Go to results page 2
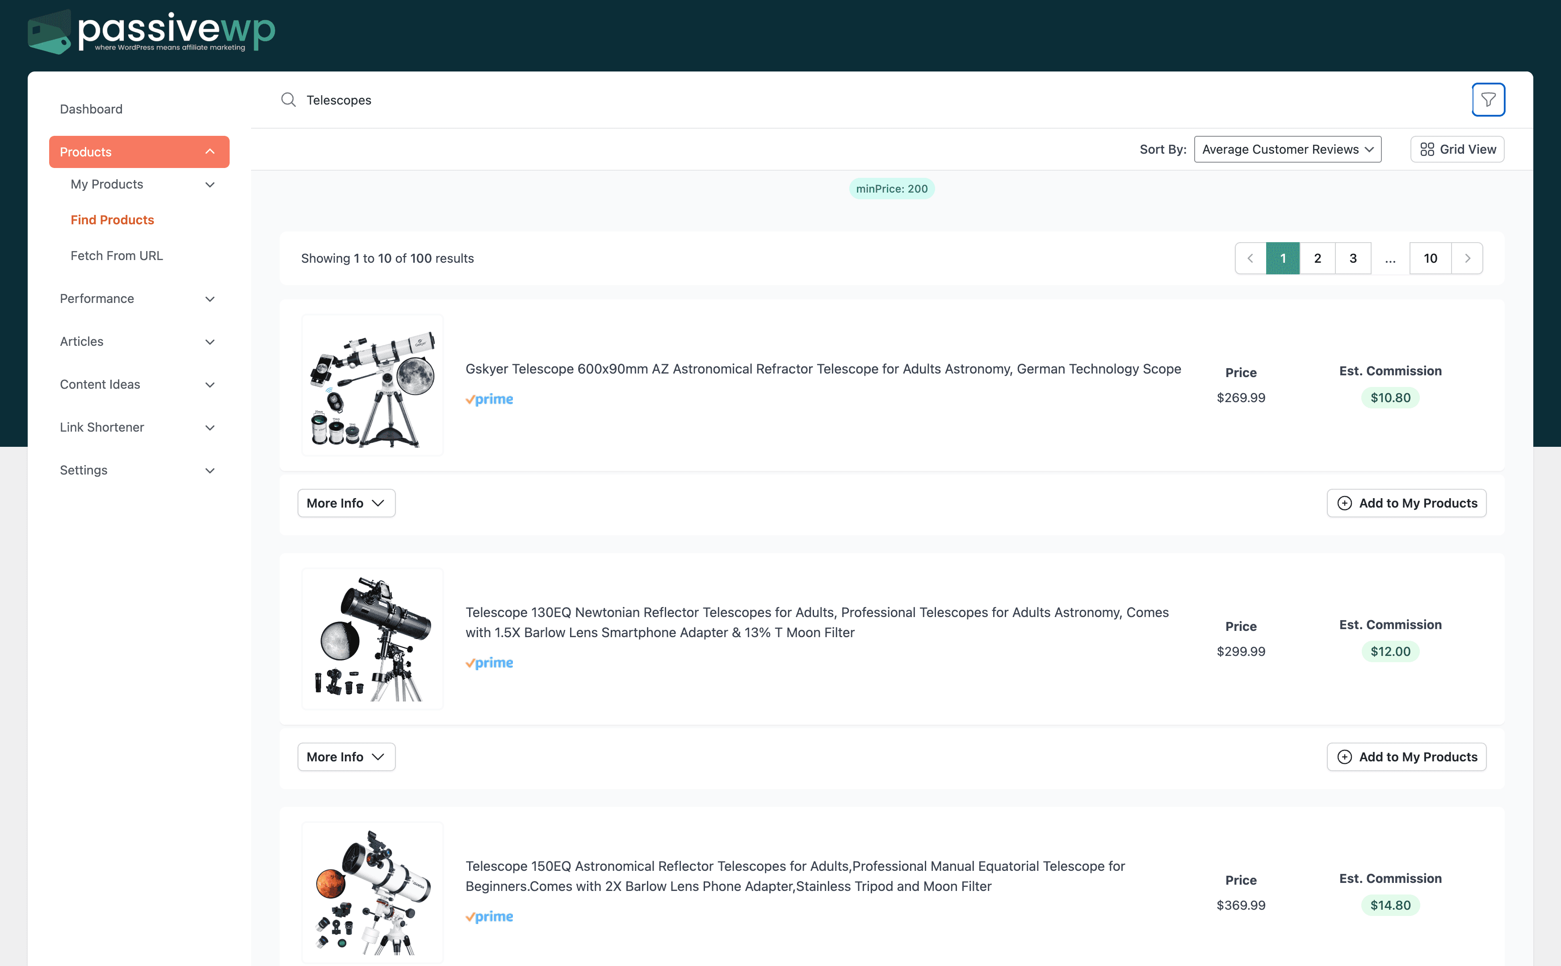This screenshot has height=966, width=1561. (x=1317, y=258)
